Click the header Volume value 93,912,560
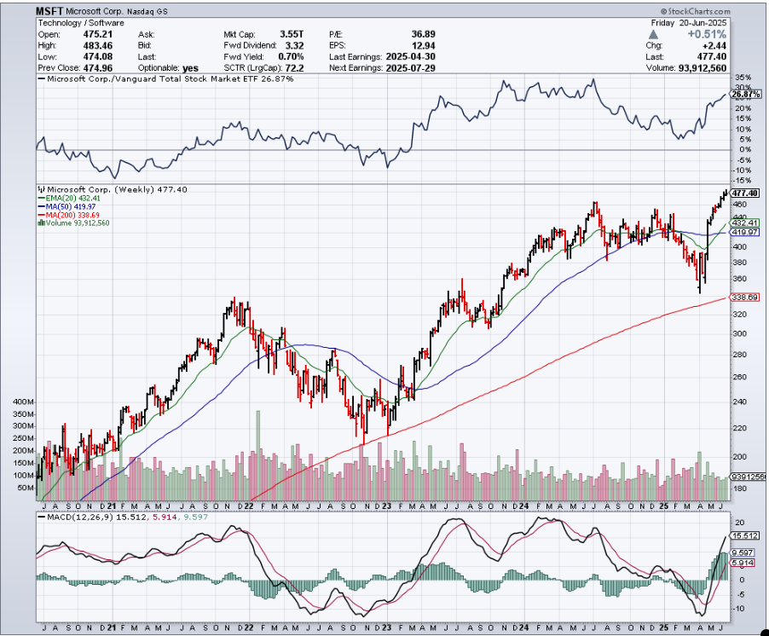The width and height of the screenshot is (769, 636). coord(703,67)
